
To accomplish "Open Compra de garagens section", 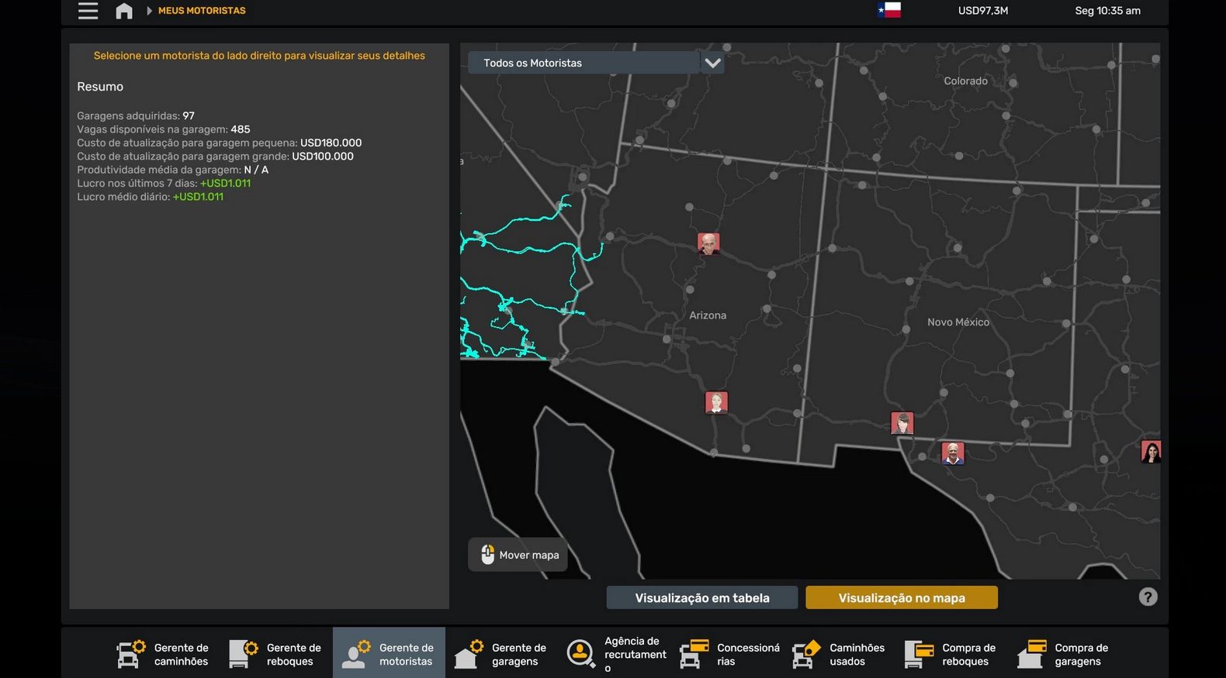I will point(1065,654).
